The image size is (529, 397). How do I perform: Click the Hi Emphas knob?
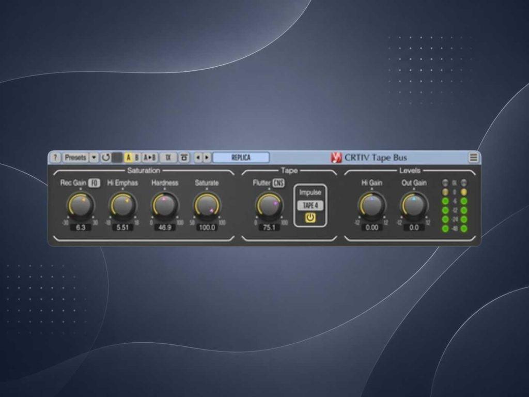pos(123,205)
